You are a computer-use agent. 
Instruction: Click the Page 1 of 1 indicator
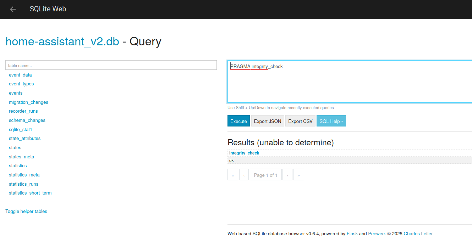tap(266, 175)
